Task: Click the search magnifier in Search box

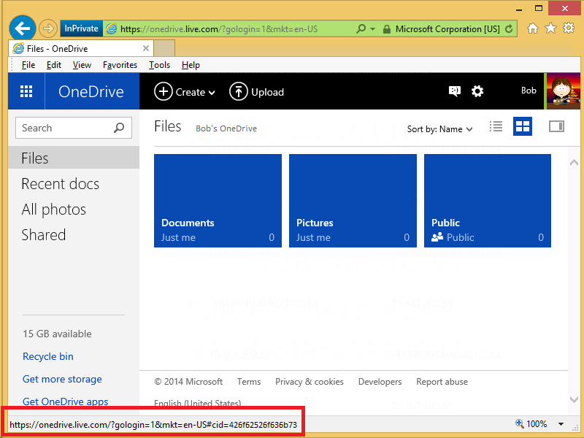Action: click(119, 128)
